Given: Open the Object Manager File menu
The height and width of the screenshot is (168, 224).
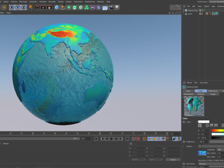Looking at the screenshot, I should 188,6.
